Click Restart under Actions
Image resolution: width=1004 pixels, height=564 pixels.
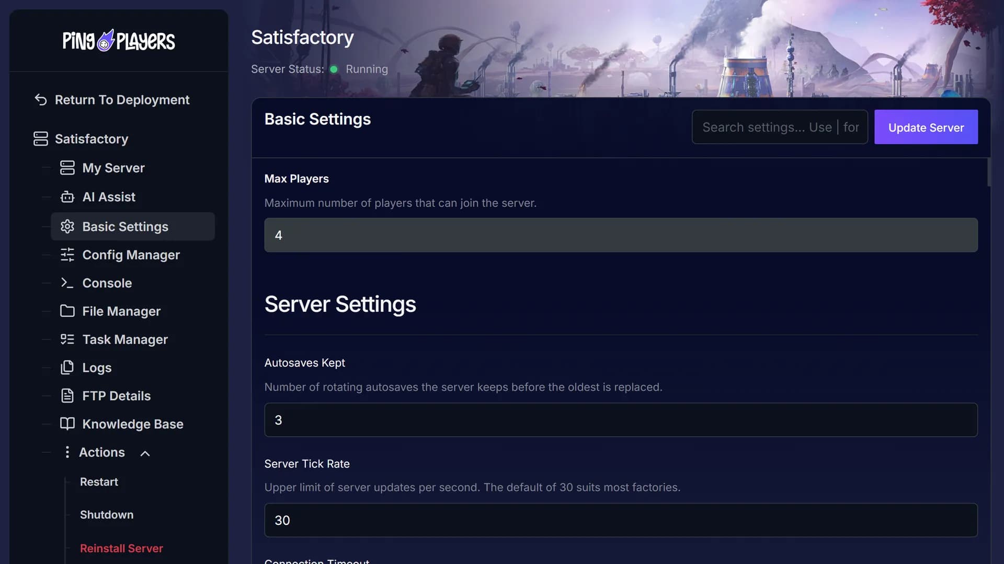[99, 481]
